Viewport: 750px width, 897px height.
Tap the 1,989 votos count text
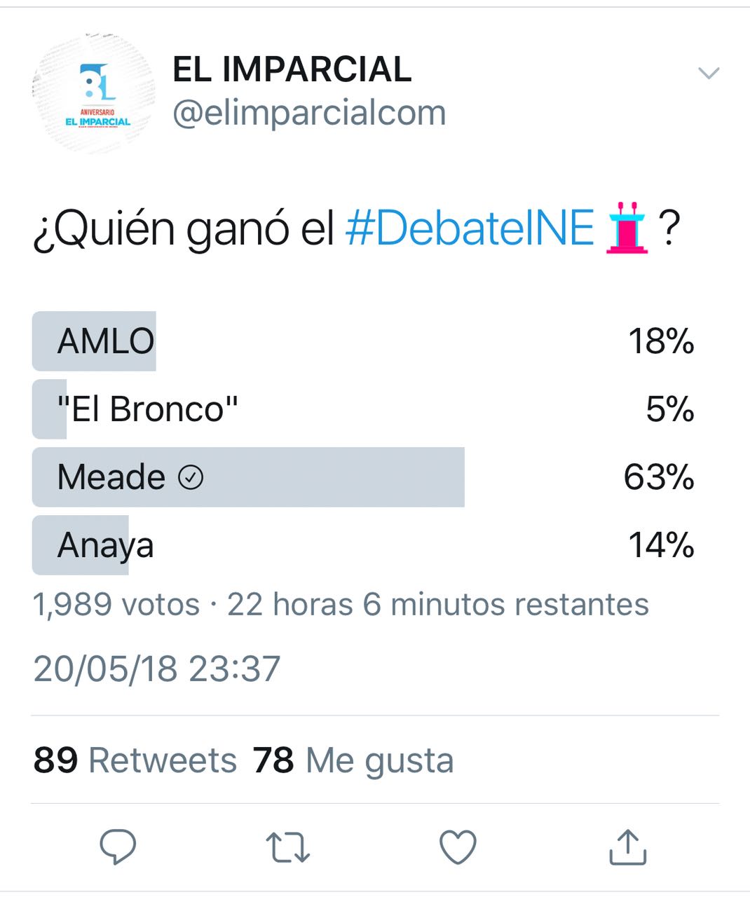click(116, 604)
